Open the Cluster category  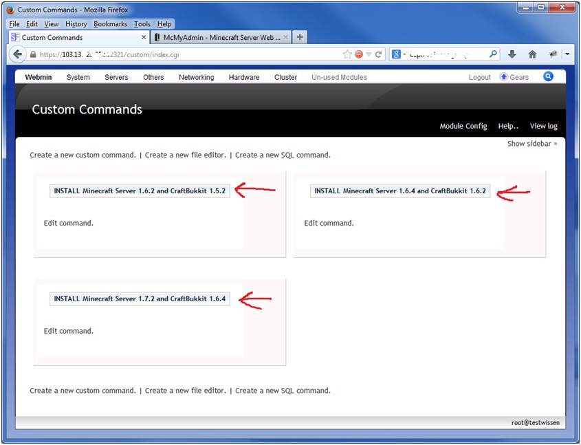click(x=285, y=77)
